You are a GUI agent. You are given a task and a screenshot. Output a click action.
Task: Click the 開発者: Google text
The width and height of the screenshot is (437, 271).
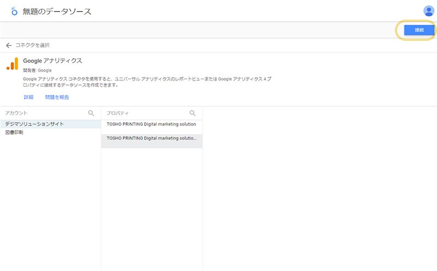tap(37, 70)
